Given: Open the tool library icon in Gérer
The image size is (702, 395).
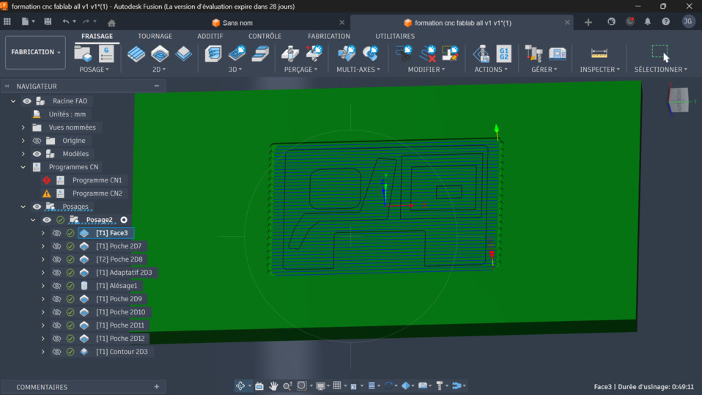Looking at the screenshot, I should click(534, 53).
